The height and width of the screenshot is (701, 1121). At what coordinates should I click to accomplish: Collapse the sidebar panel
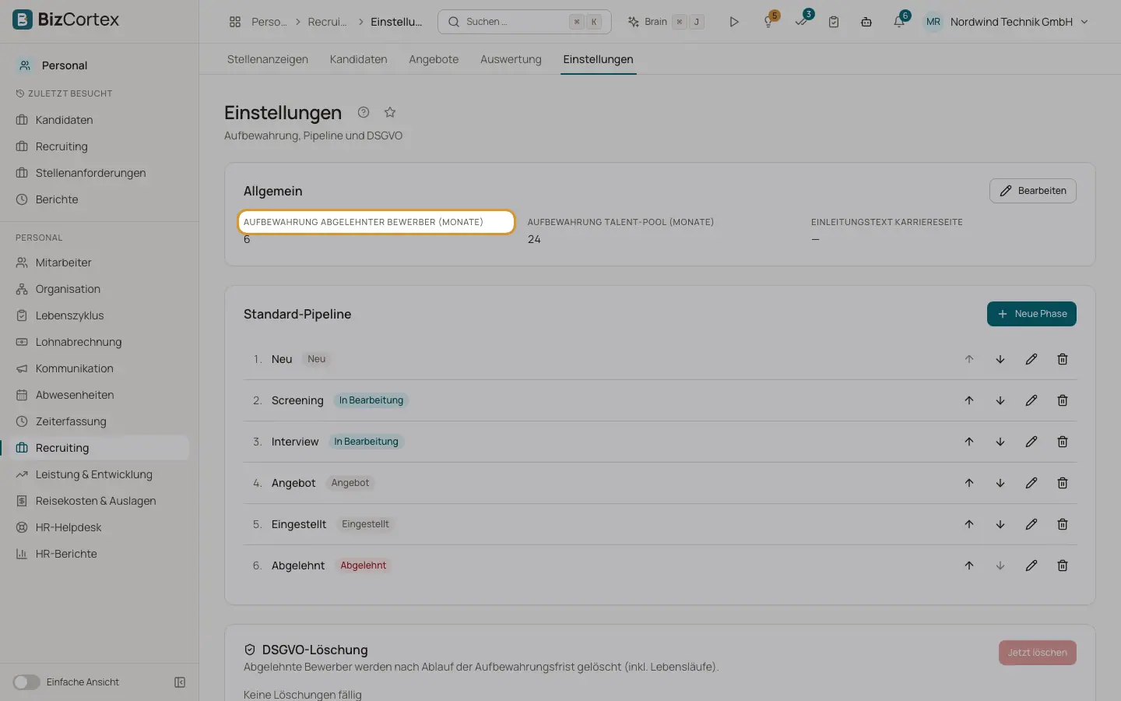click(180, 682)
